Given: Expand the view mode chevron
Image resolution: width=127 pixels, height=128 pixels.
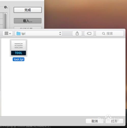Looking at the screenshot, I should click(10, 34).
